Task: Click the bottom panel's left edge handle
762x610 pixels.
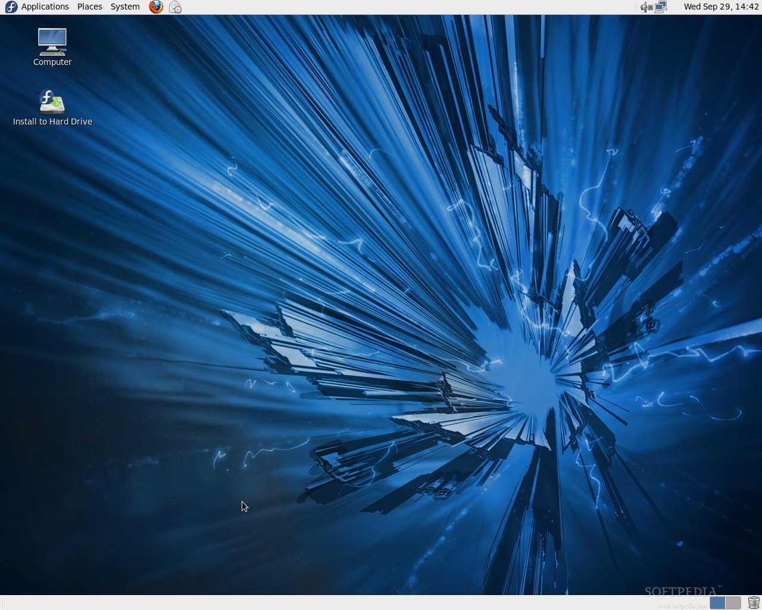Action: 3,603
